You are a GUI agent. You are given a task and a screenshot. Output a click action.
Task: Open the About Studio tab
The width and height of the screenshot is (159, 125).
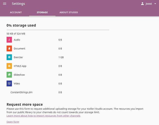tap(69, 12)
